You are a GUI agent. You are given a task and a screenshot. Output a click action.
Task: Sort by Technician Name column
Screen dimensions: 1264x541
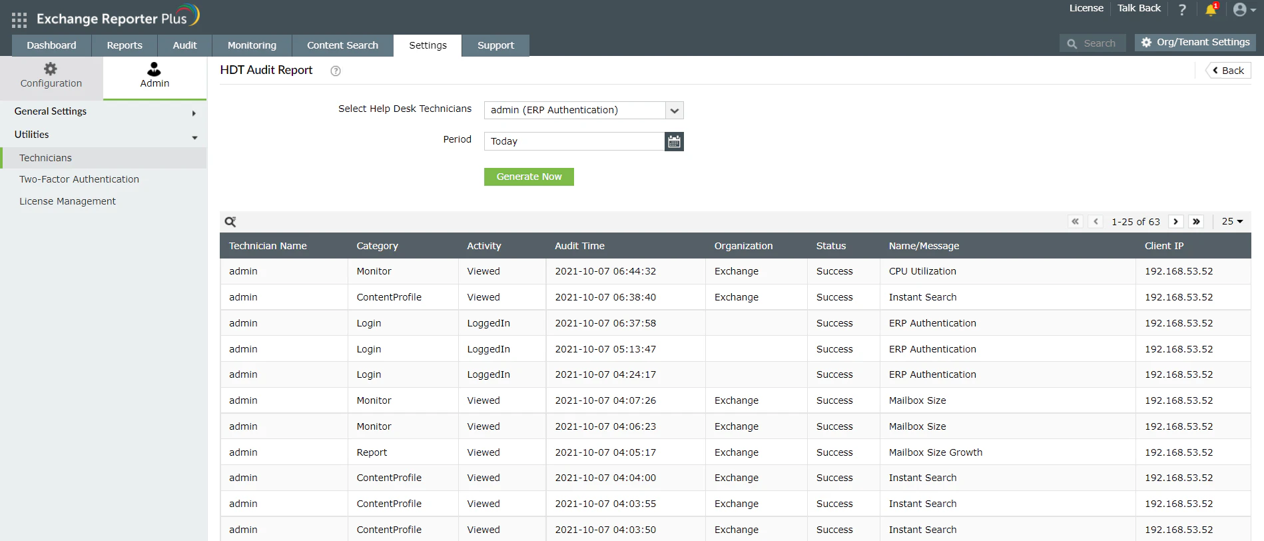tap(268, 246)
